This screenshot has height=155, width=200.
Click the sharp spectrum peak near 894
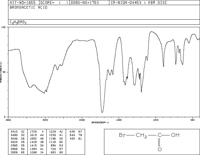click(x=164, y=66)
